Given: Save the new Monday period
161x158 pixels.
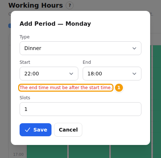Looking at the screenshot, I should [36, 130].
